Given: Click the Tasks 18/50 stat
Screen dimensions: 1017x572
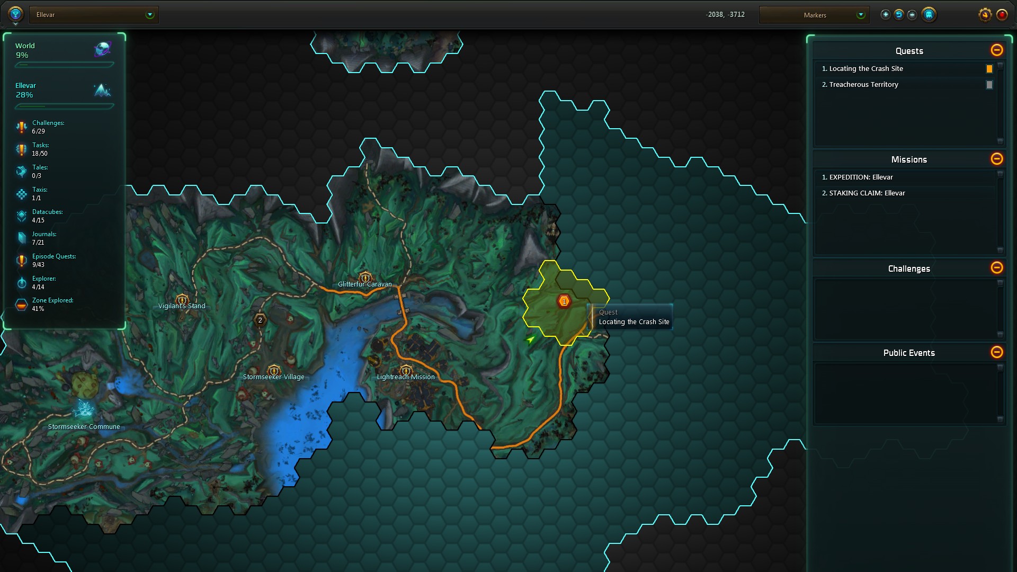Looking at the screenshot, I should 40,149.
